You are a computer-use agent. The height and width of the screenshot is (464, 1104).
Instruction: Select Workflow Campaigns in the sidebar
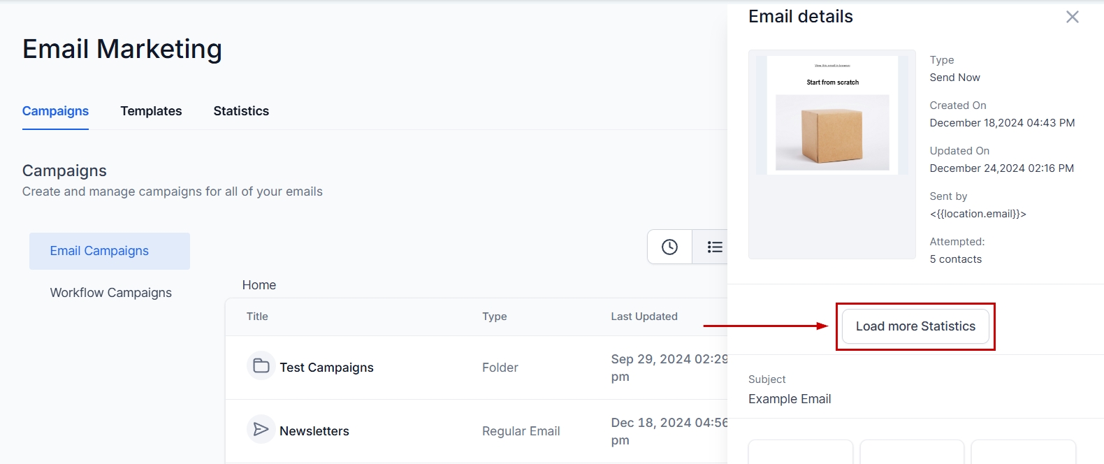[110, 293]
